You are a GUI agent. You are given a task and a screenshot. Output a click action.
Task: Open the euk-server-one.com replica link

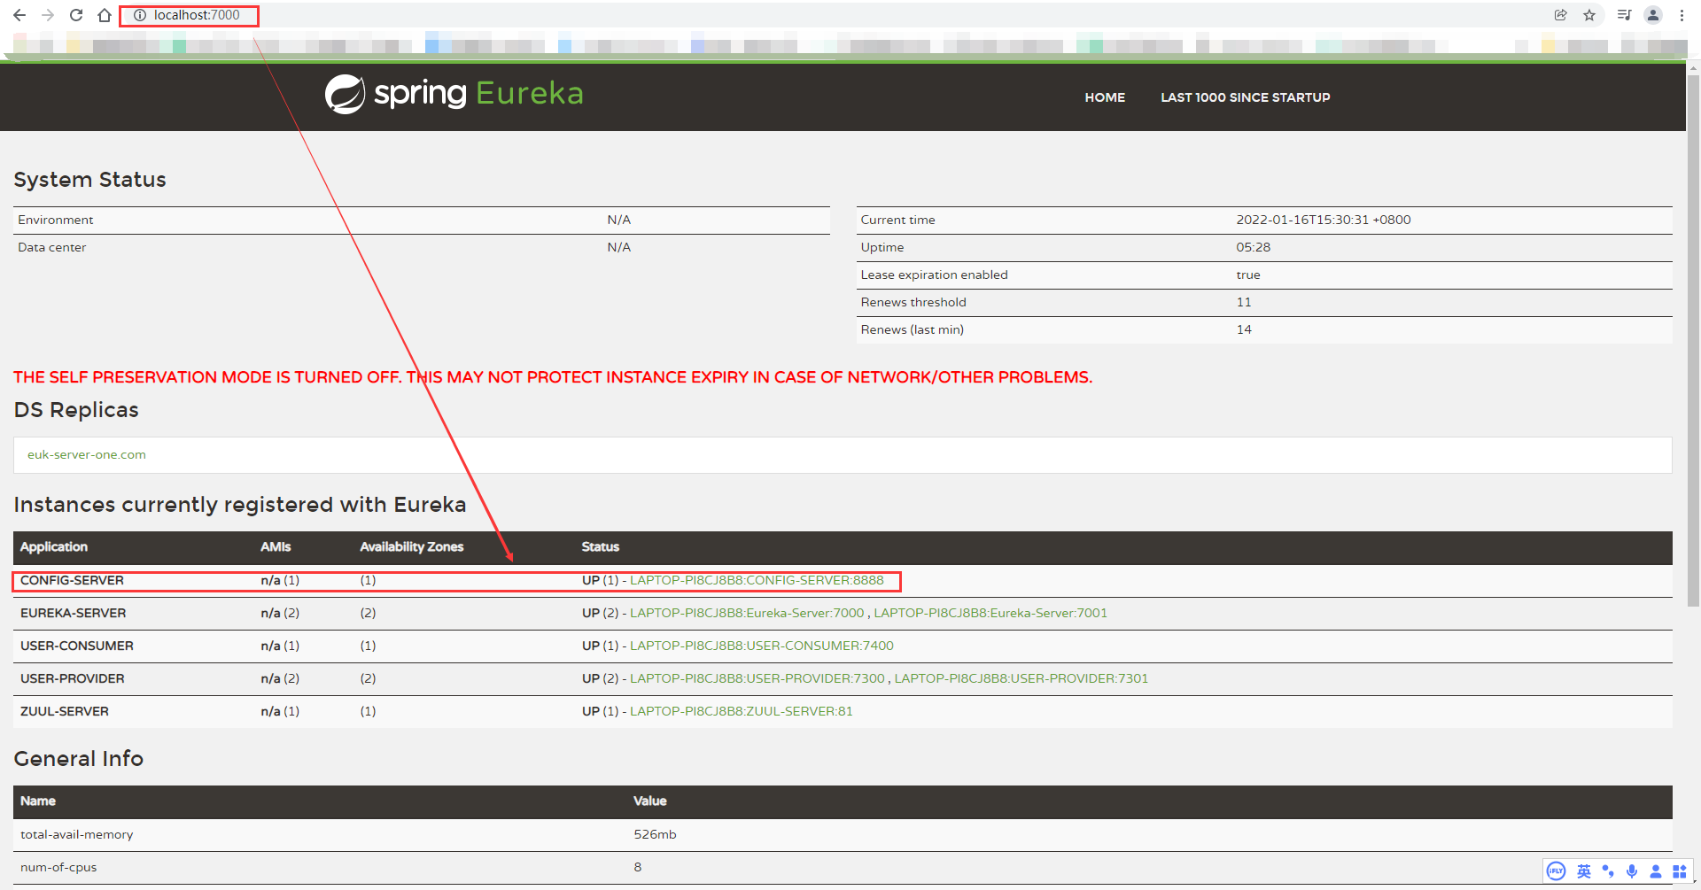pyautogui.click(x=86, y=454)
